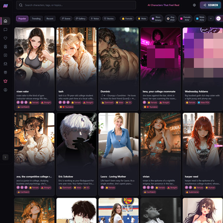Expand the sidebar using the arrow button

tap(5, 157)
